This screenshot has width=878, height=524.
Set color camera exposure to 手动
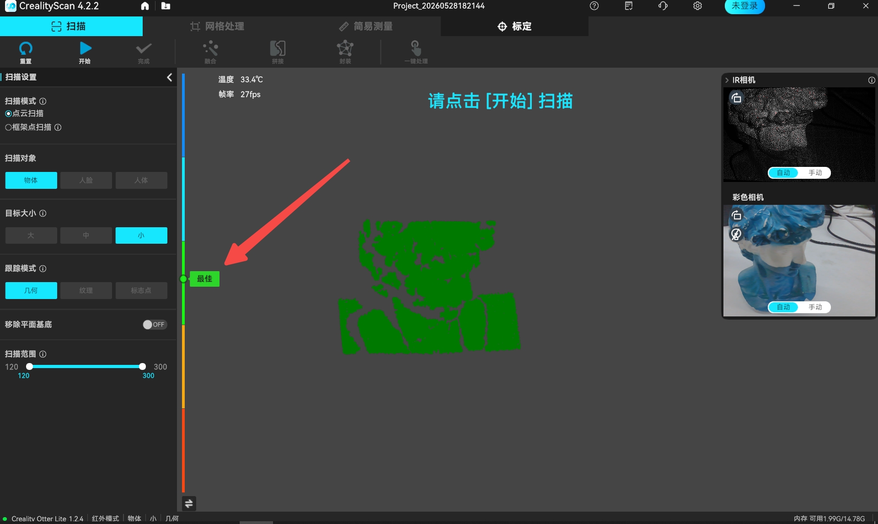click(x=815, y=307)
